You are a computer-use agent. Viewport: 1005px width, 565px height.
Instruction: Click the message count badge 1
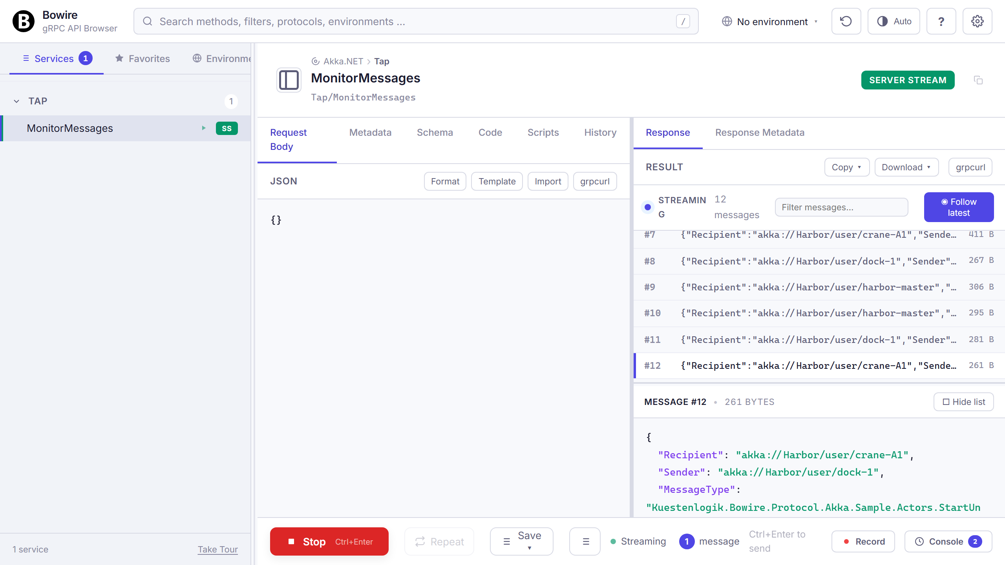tap(687, 541)
